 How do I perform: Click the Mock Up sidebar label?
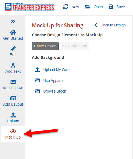[x=13, y=137]
